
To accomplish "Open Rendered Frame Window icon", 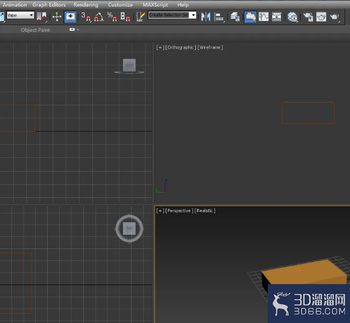I will (321, 17).
